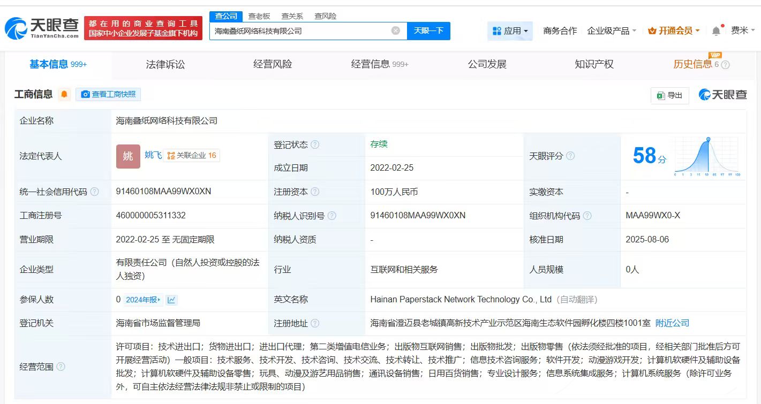Switch to the 查风险 search tab
The width and height of the screenshot is (761, 404).
coord(326,16)
